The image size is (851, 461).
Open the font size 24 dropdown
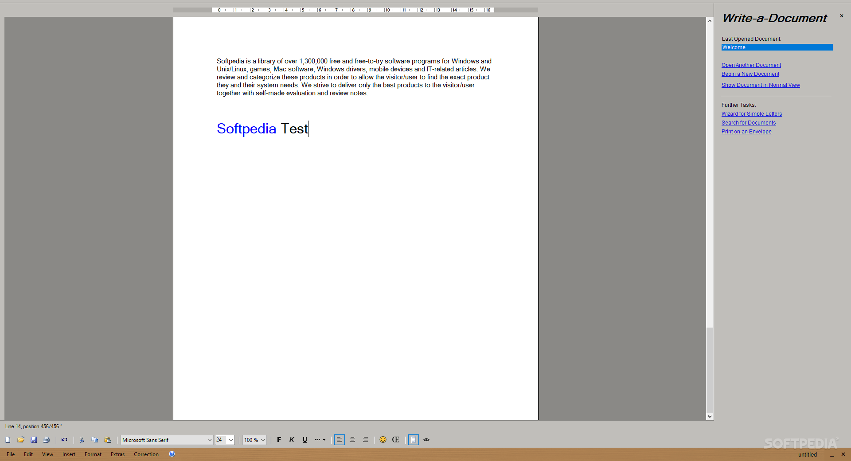(x=231, y=440)
